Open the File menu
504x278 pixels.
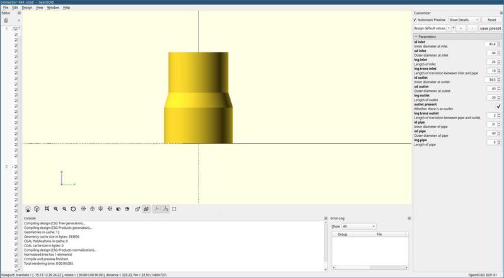tap(6, 8)
